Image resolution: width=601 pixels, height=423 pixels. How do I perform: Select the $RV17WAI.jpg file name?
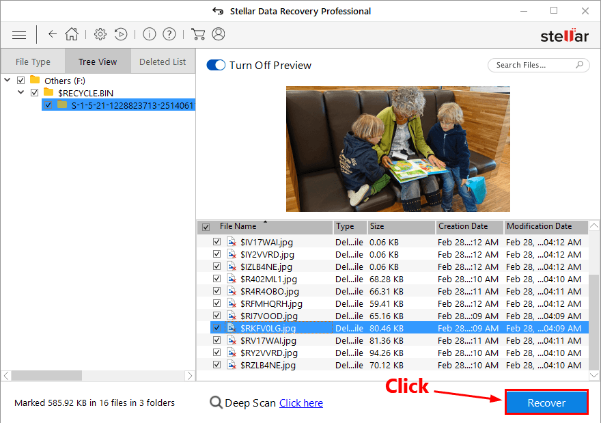[268, 340]
